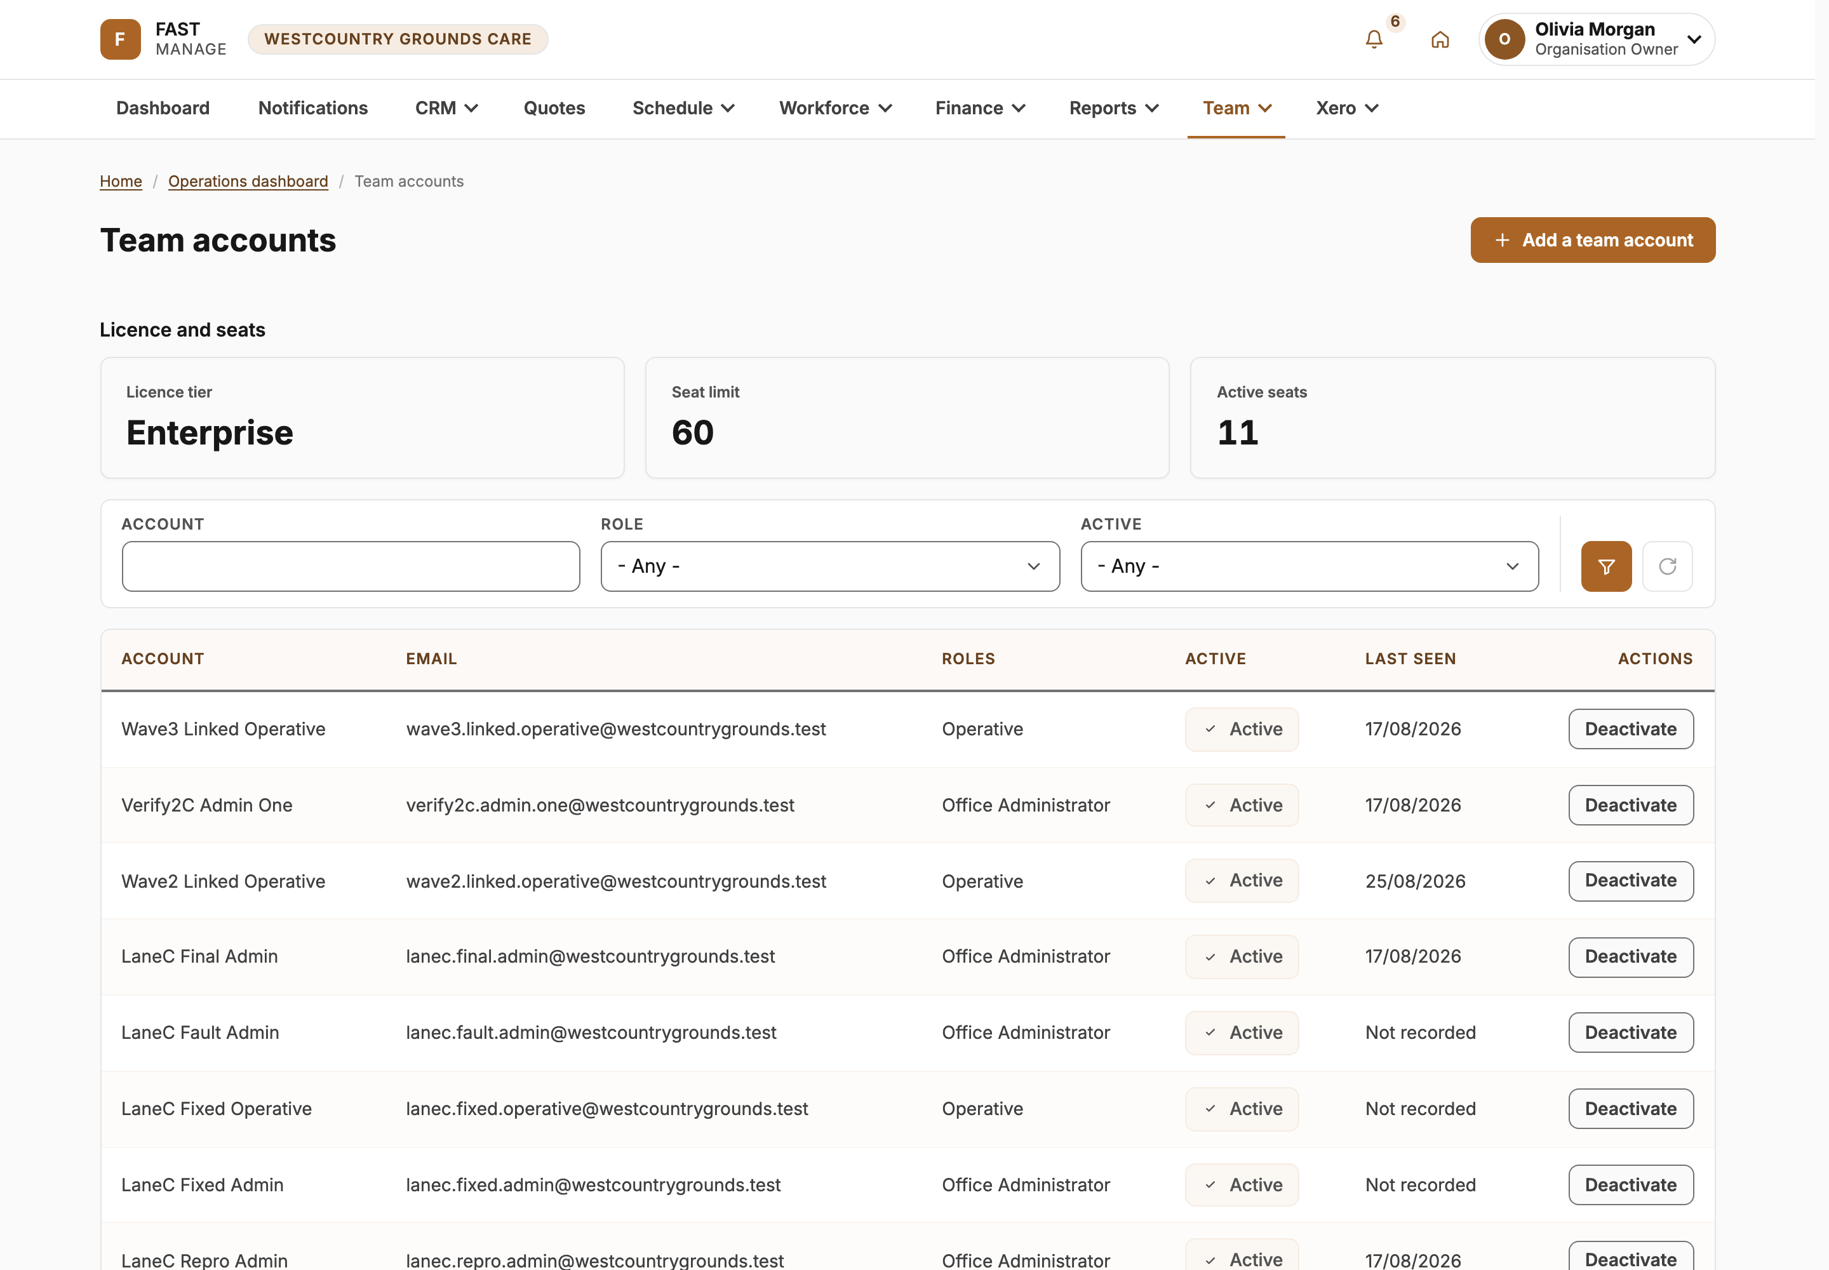Click the Last Seen column header
Image resolution: width=1829 pixels, height=1270 pixels.
coord(1410,659)
